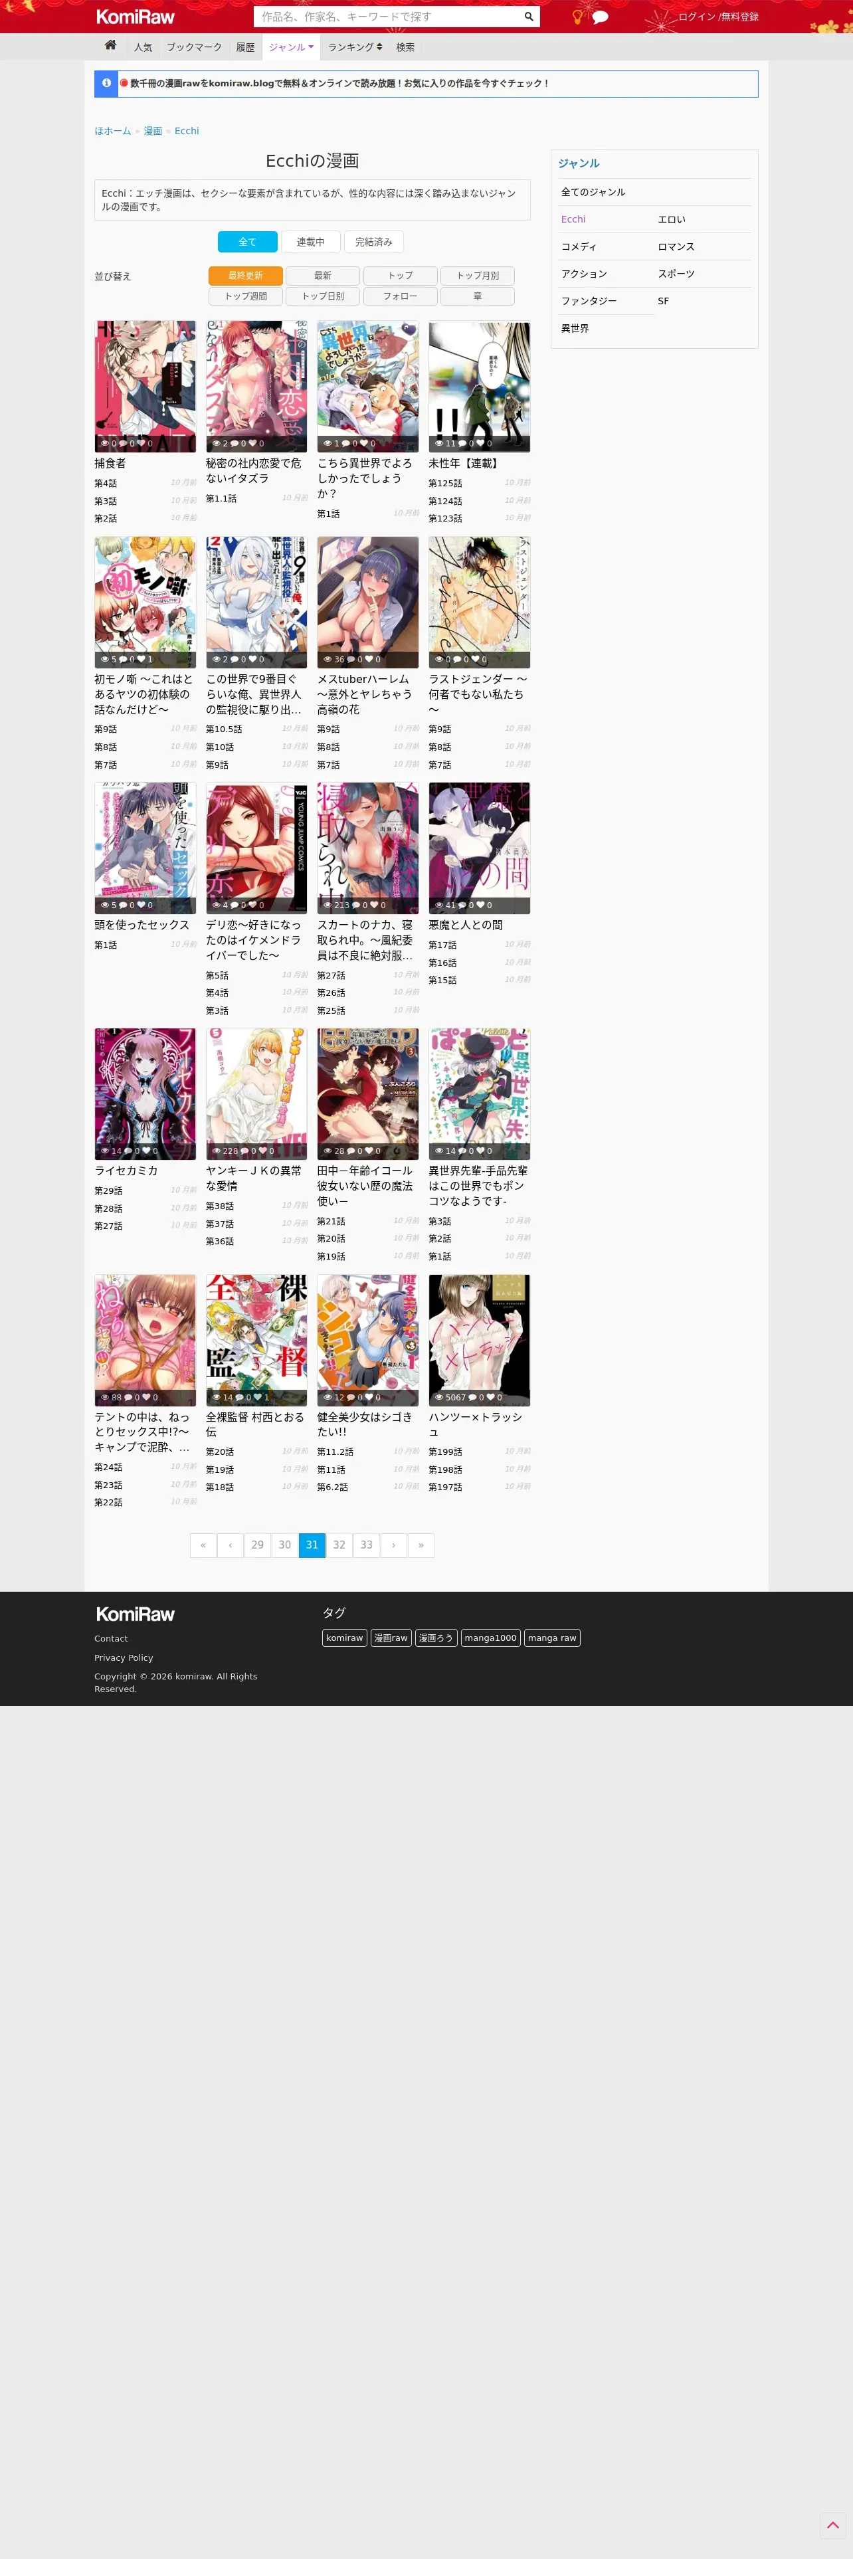
Task: Open 第199話 of ハンツー×トラッシュ
Action: [445, 1452]
